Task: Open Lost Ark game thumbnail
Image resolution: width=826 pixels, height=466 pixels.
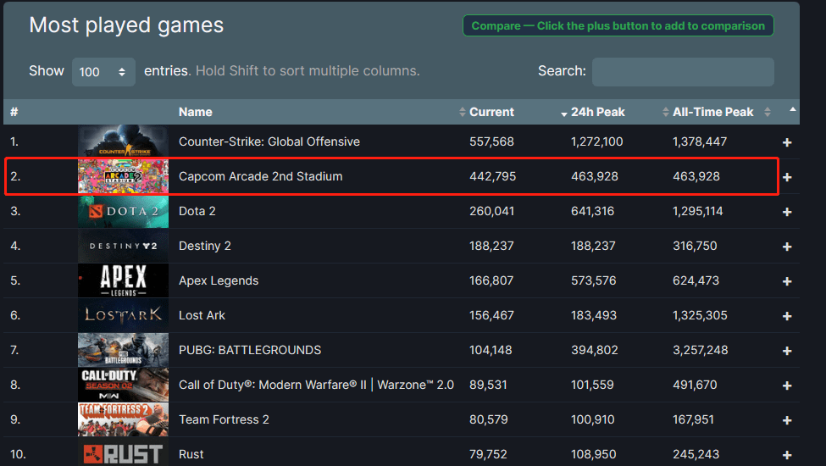Action: [x=124, y=315]
